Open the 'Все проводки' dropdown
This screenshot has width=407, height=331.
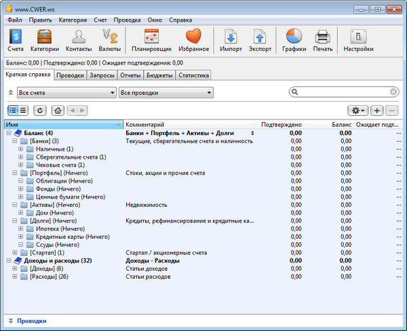click(166, 92)
